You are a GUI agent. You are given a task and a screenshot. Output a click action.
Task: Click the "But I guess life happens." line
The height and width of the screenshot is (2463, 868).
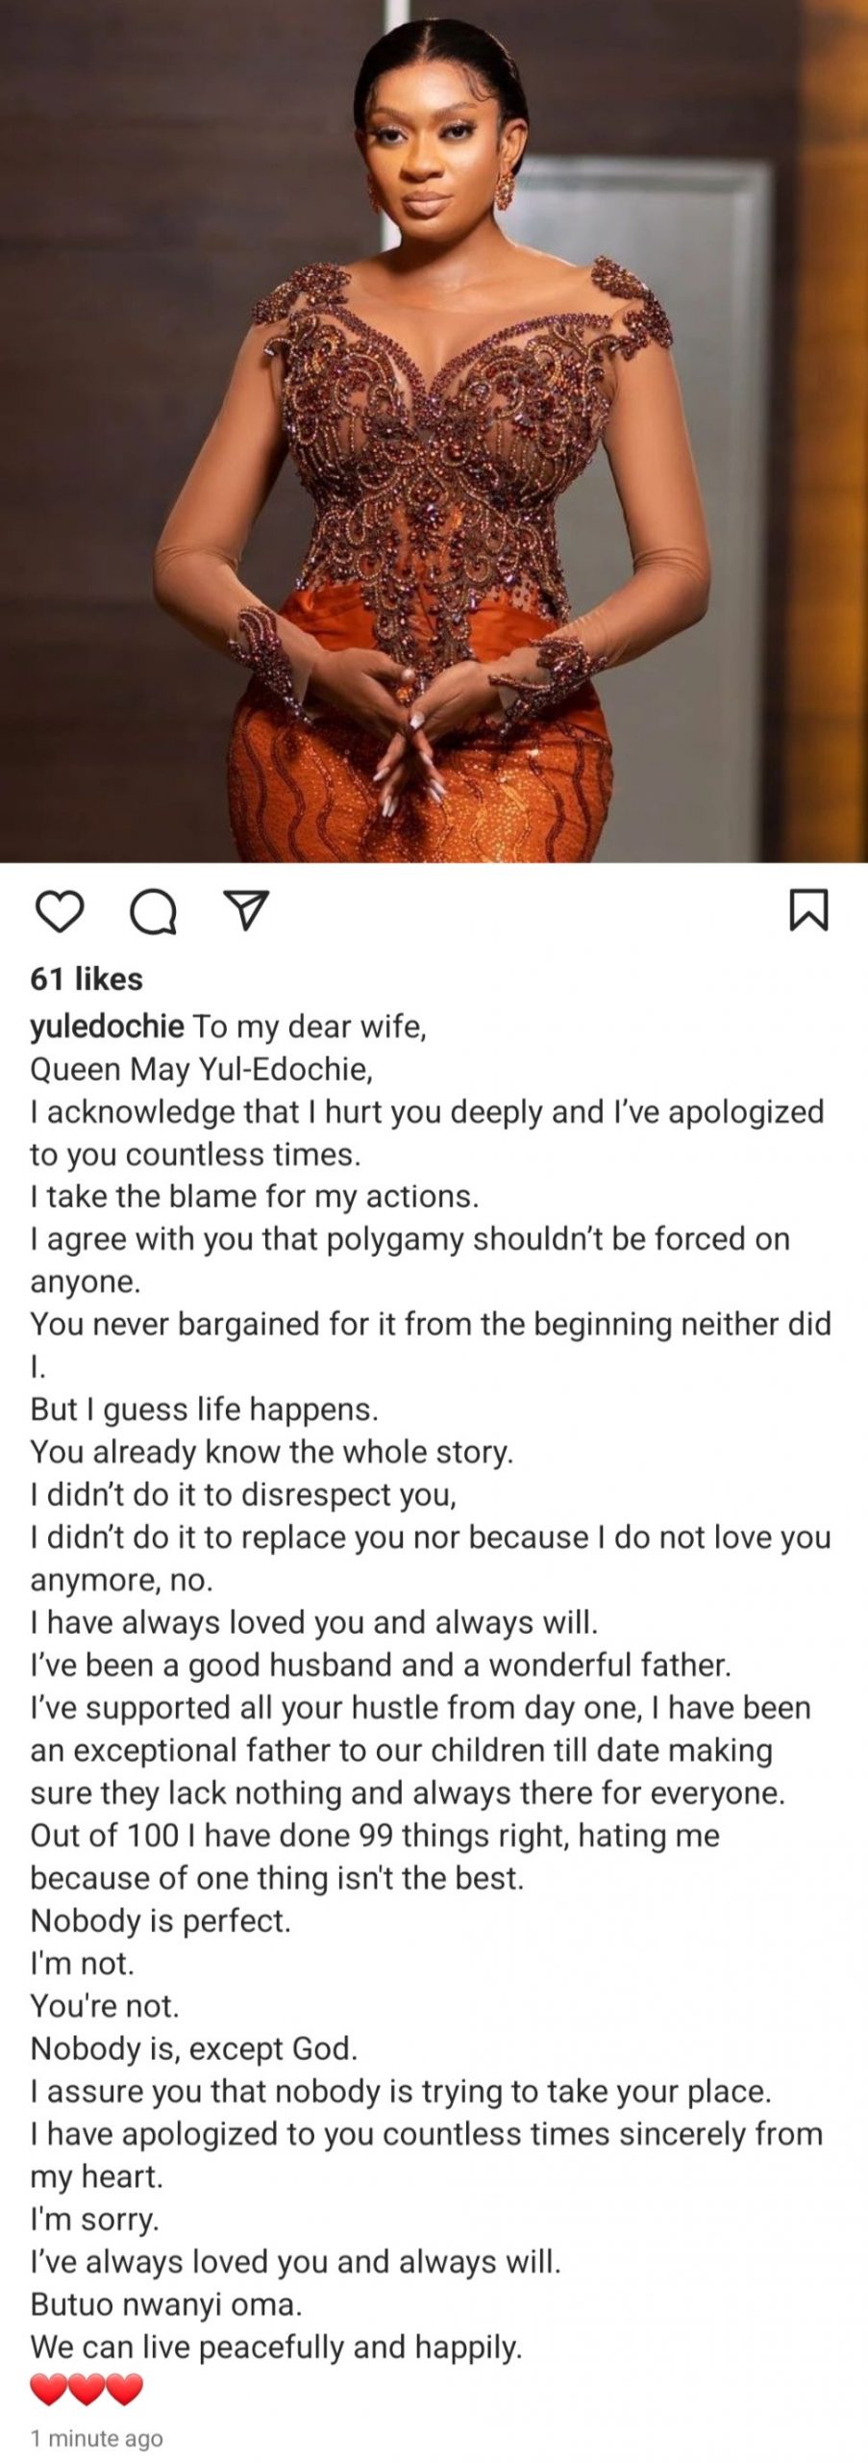pyautogui.click(x=204, y=1409)
